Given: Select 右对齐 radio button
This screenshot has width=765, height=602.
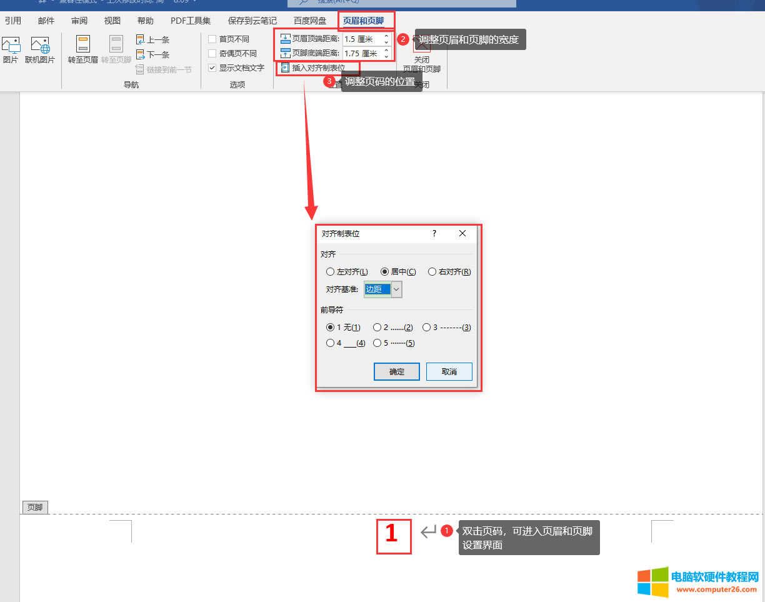Looking at the screenshot, I should click(432, 272).
